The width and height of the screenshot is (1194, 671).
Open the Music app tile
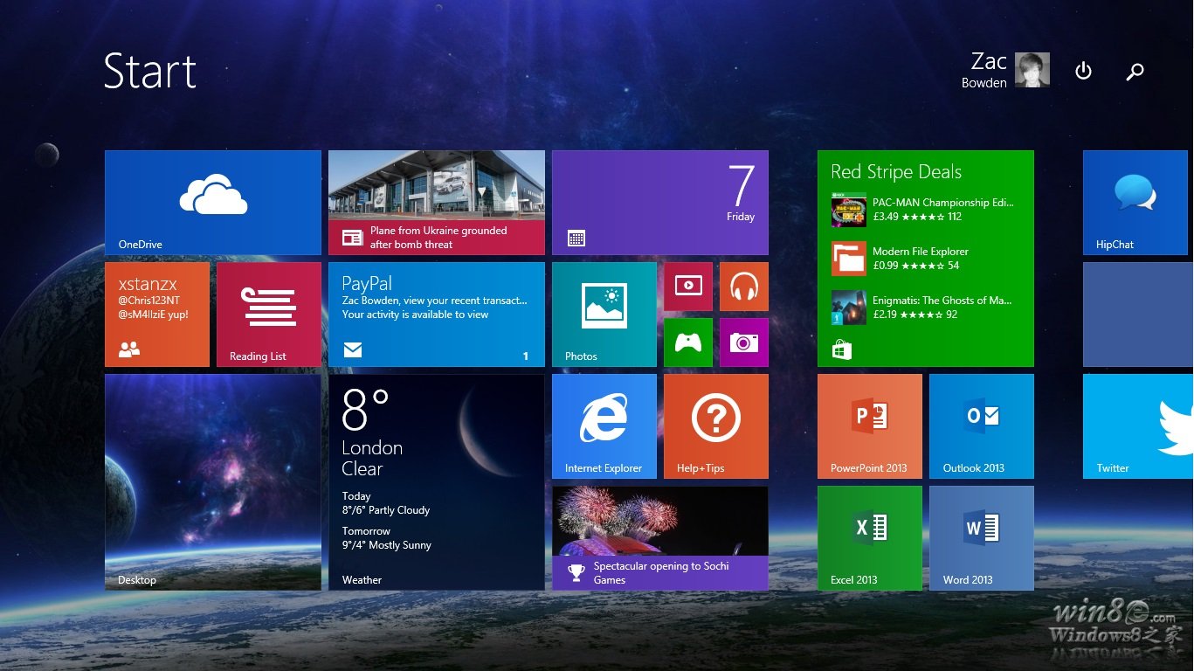point(743,286)
